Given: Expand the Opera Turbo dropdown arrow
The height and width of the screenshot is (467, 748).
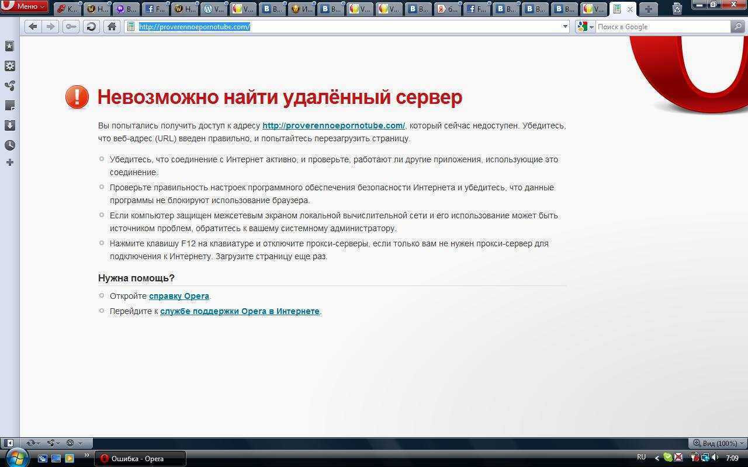Looking at the screenshot, I should [80, 444].
